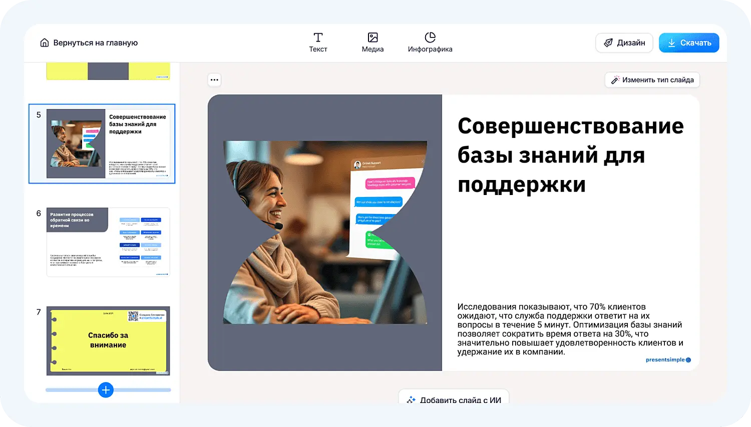Select slide 6 thumbnail about обратной связи
751x427 pixels.
pyautogui.click(x=108, y=242)
